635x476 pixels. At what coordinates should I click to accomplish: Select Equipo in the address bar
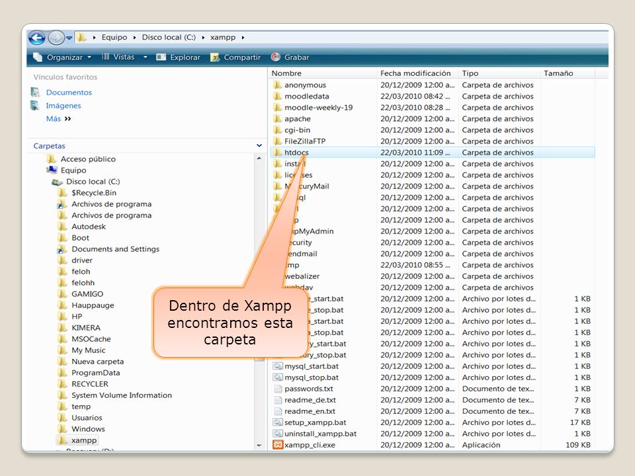pyautogui.click(x=114, y=37)
